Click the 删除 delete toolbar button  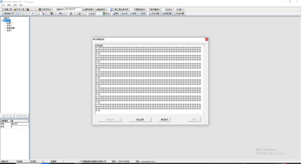click(x=45, y=13)
